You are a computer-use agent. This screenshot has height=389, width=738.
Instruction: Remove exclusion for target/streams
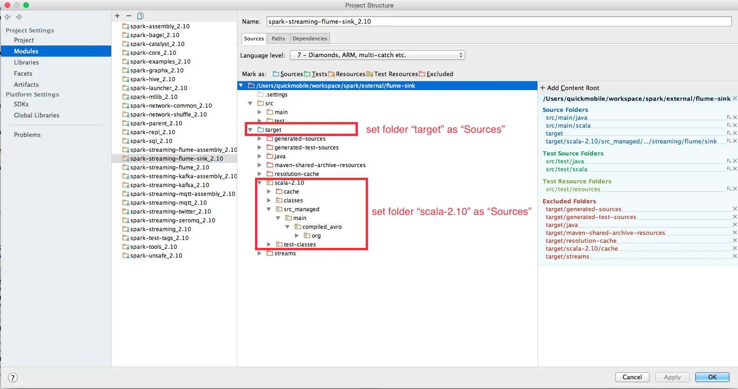click(735, 256)
